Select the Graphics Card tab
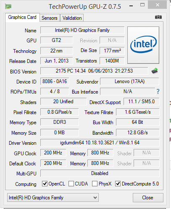Image resolution: width=171 pixels, height=209 pixels. 22,17
